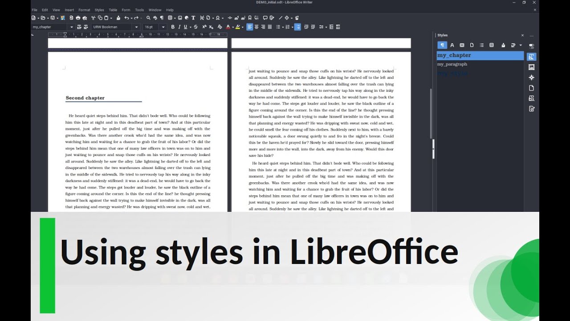Click the Second chapter heading text

pos(85,98)
